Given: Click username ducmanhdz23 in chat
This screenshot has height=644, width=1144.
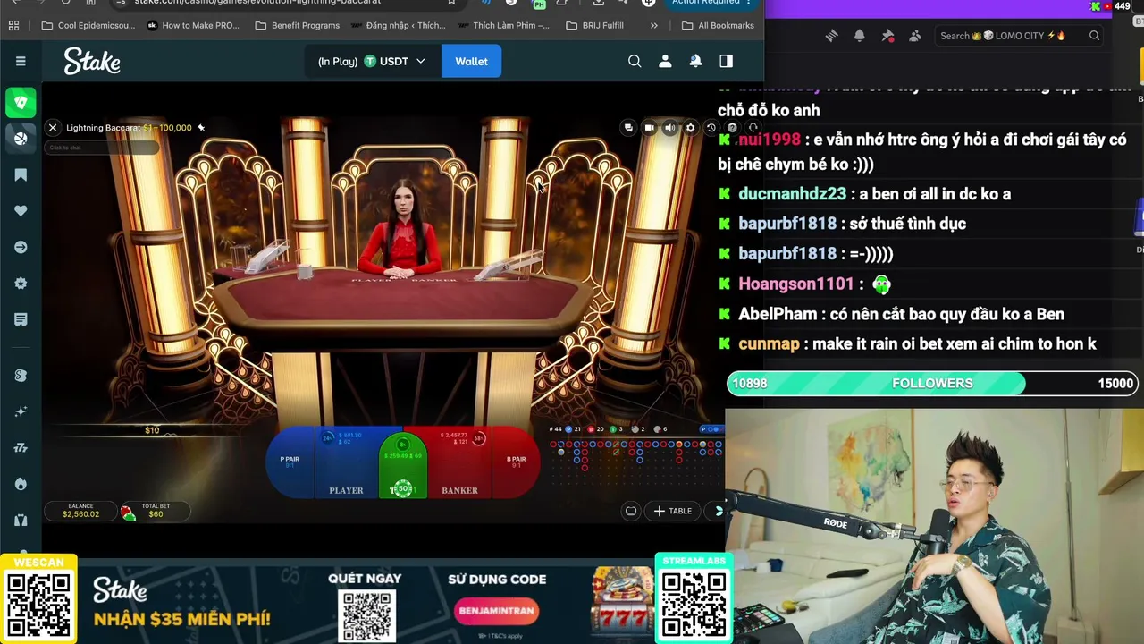Looking at the screenshot, I should pyautogui.click(x=792, y=194).
